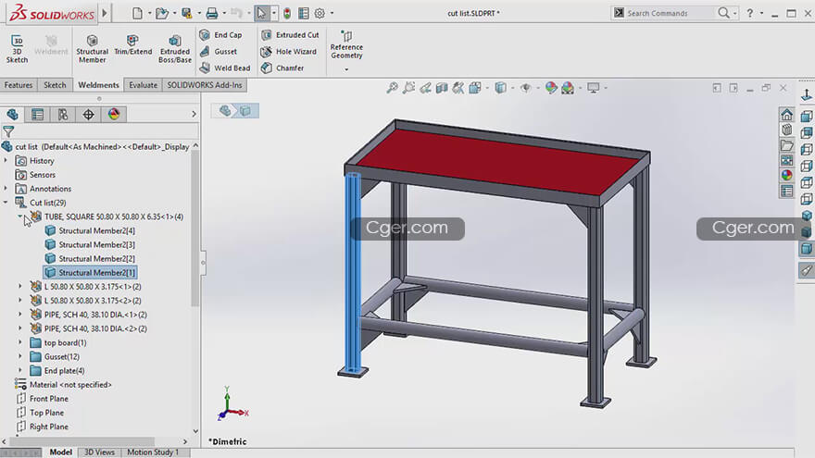Switch to the Model tab

coord(60,452)
